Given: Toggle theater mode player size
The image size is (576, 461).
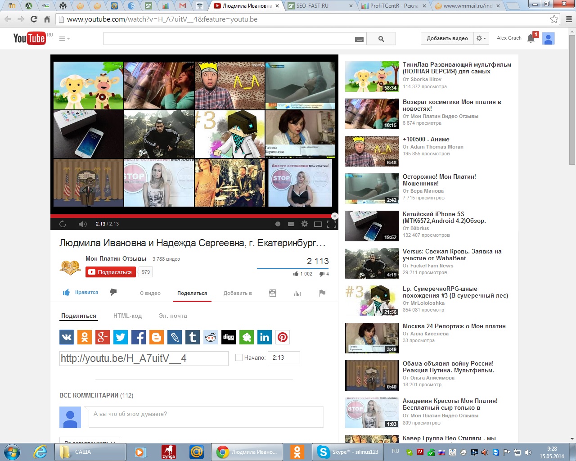Looking at the screenshot, I should [318, 224].
